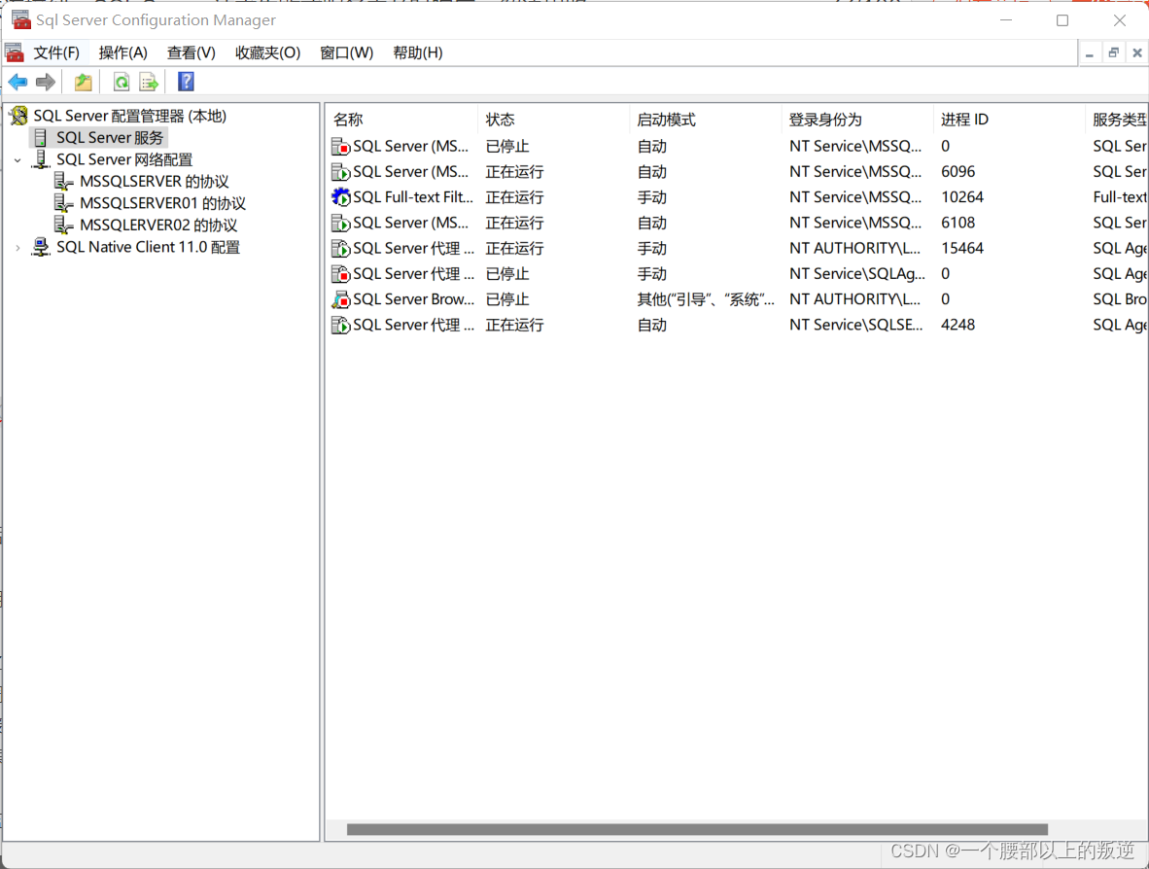
Task: Click the stopped agent icon for NT Service\SQLAg row
Action: pyautogui.click(x=340, y=274)
